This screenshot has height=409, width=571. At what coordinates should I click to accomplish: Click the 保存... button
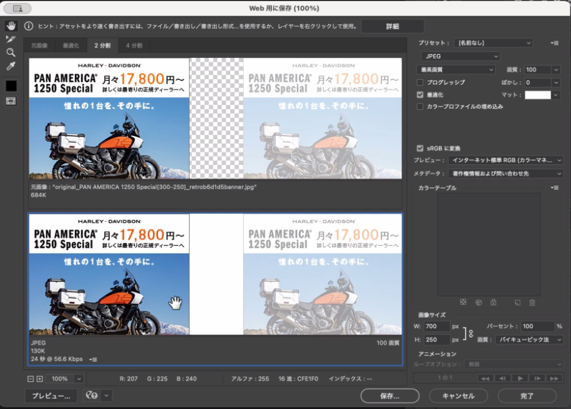tap(390, 396)
